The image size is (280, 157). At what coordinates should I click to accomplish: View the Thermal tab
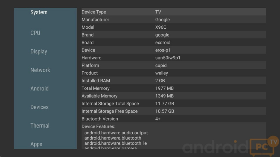coord(40,126)
